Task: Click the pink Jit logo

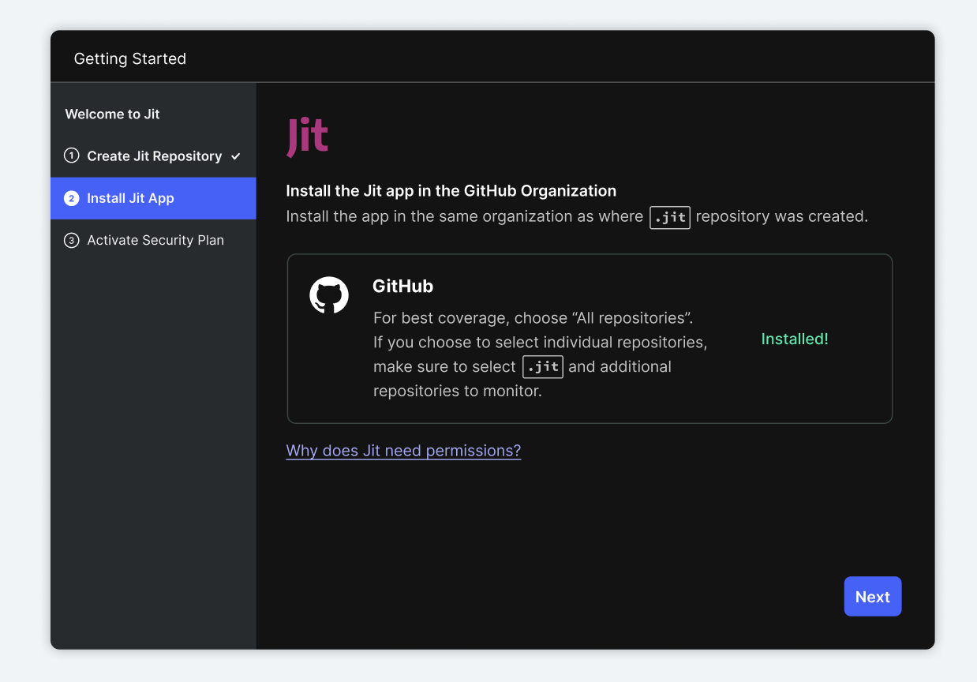Action: click(x=307, y=137)
